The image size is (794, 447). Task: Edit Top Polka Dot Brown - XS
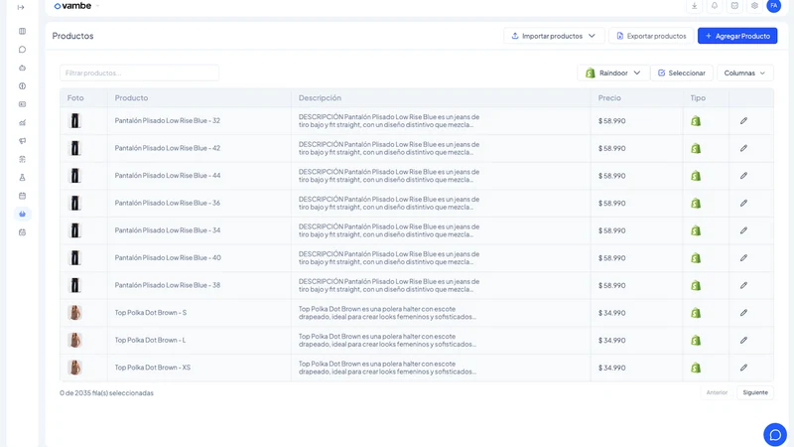pyautogui.click(x=743, y=368)
